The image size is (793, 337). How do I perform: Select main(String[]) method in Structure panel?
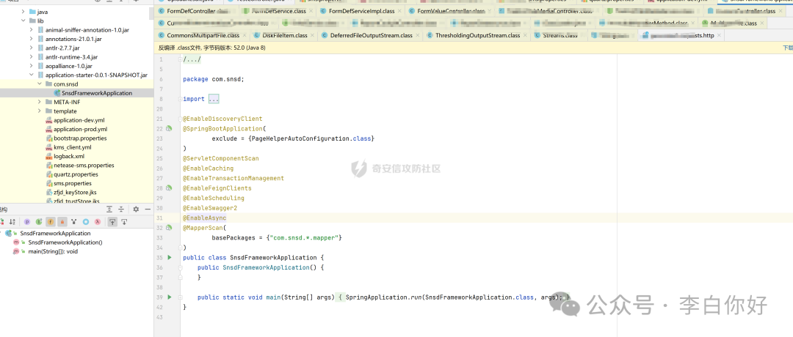coord(53,251)
